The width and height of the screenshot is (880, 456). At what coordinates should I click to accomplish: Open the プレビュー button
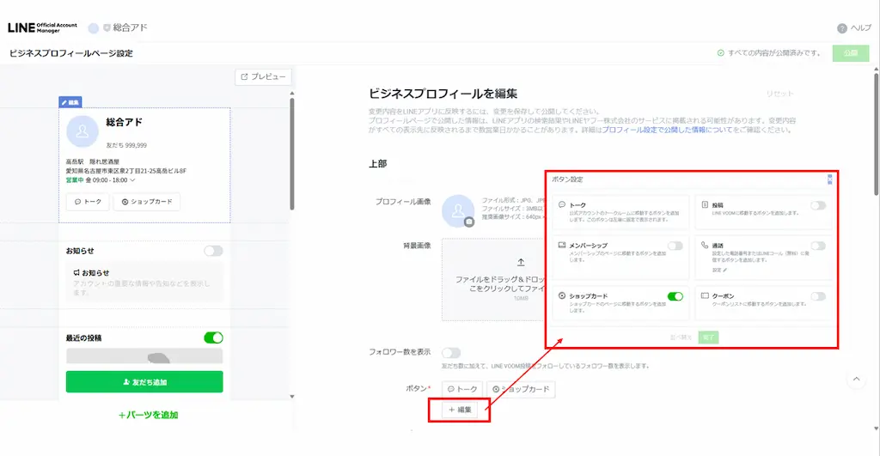tap(263, 76)
